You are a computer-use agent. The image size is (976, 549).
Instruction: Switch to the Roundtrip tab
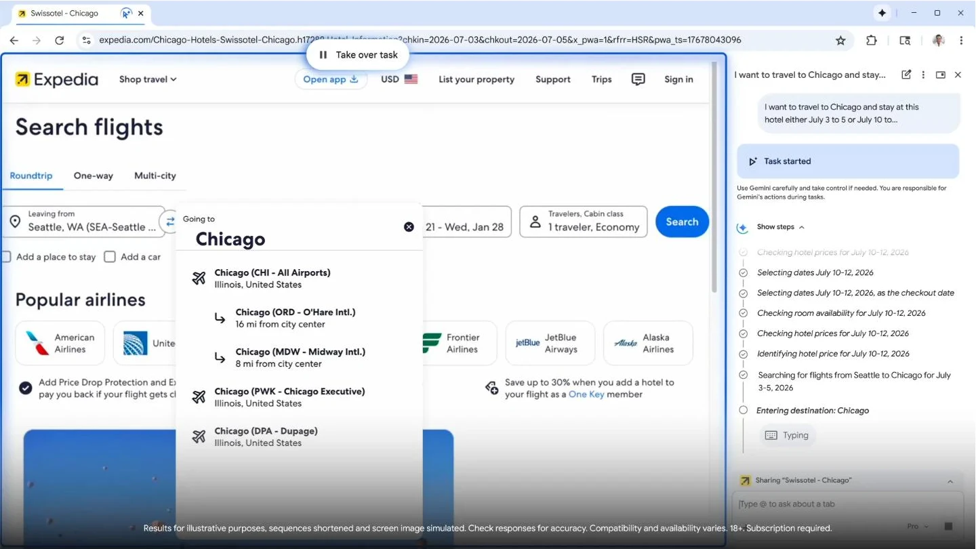31,176
